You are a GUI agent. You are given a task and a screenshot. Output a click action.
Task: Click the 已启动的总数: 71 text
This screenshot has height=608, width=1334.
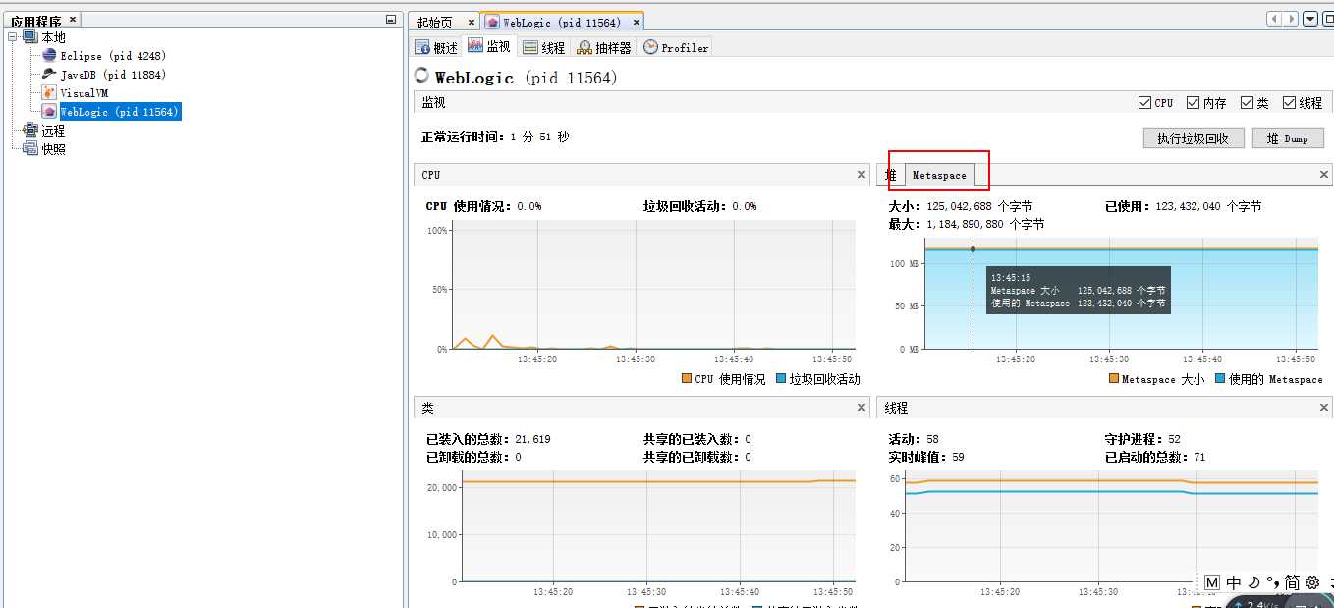point(1155,457)
